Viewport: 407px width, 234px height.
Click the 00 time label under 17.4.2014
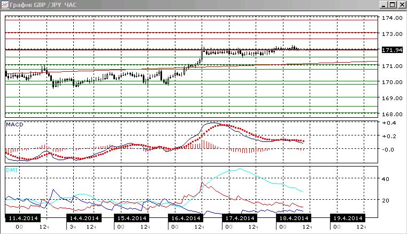(x=229, y=227)
